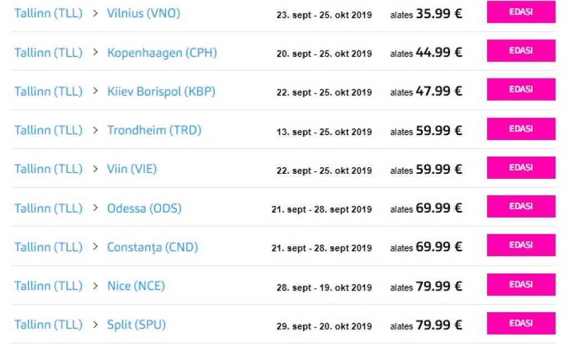Image resolution: width=568 pixels, height=346 pixels.
Task: Click Tallinn (TLL) origin in Vilnius row
Action: coord(48,13)
